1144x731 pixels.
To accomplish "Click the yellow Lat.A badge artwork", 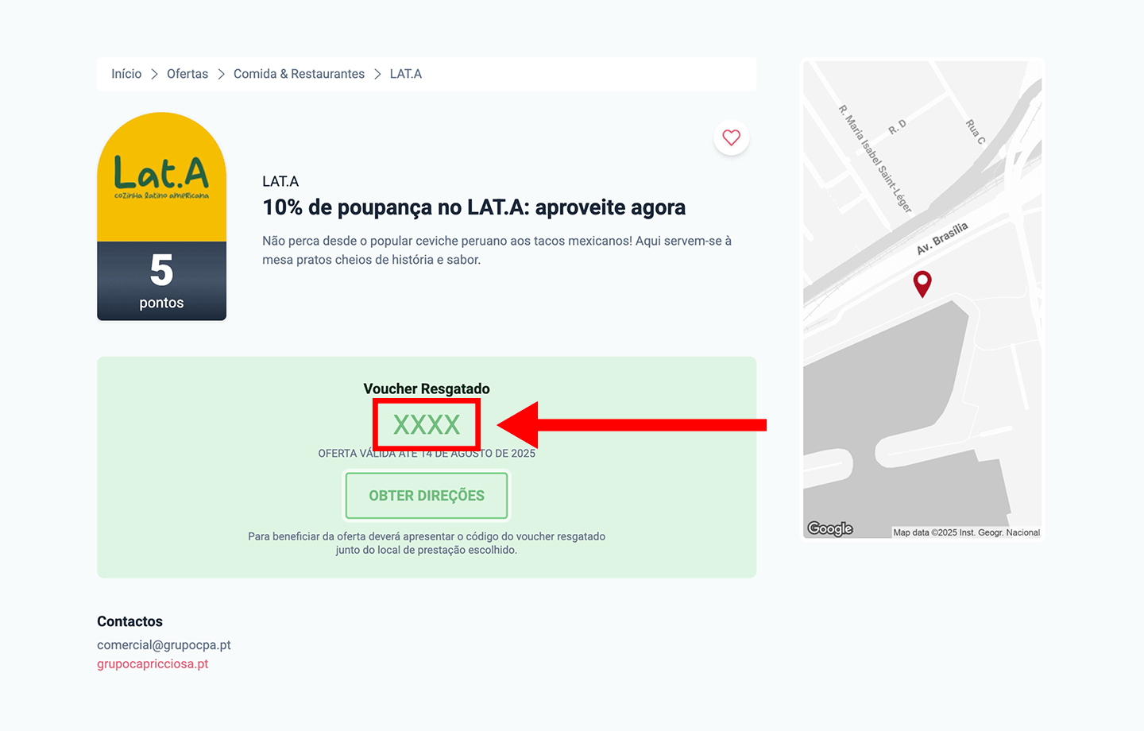I will coord(161,179).
